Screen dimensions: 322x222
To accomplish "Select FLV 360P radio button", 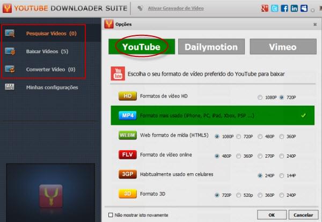I will [x=238, y=156].
